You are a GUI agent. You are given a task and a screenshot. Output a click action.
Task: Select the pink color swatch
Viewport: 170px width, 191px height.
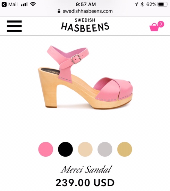coord(46,149)
